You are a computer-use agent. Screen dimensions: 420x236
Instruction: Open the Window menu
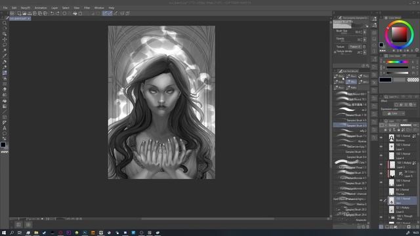tap(99, 8)
